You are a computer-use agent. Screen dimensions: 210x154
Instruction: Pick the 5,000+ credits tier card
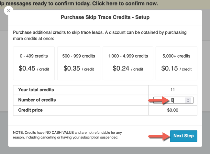(x=177, y=63)
